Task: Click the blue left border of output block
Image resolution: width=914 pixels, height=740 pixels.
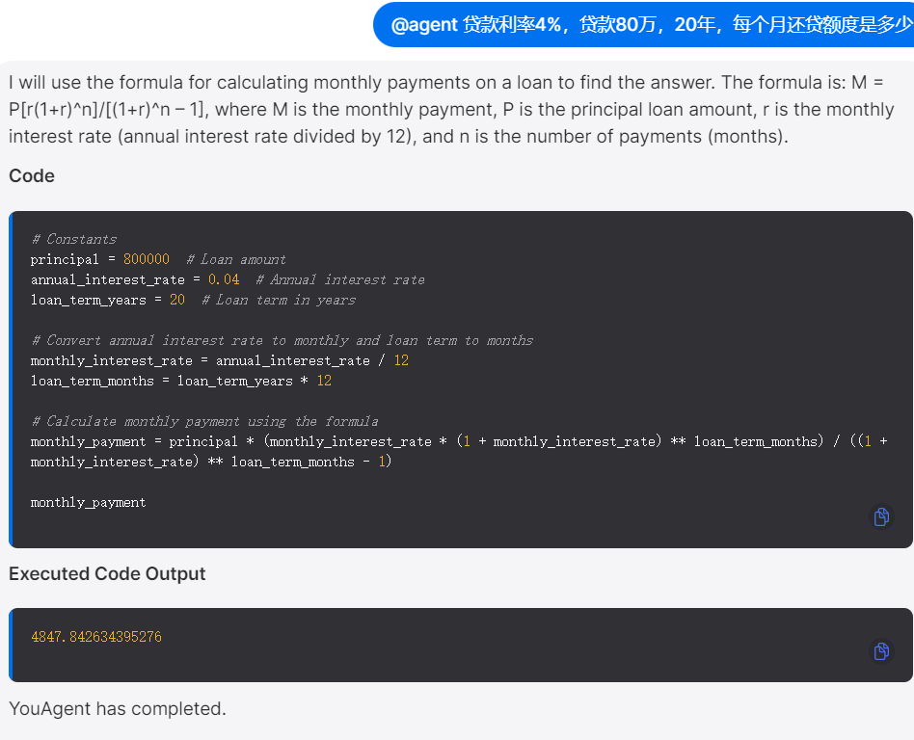Action: [x=11, y=645]
